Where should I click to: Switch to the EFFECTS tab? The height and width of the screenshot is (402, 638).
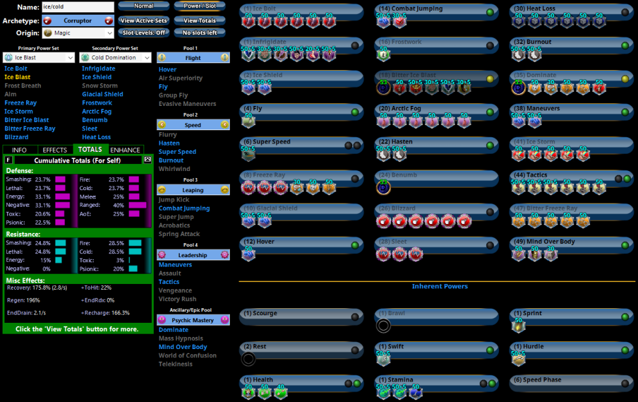click(55, 150)
